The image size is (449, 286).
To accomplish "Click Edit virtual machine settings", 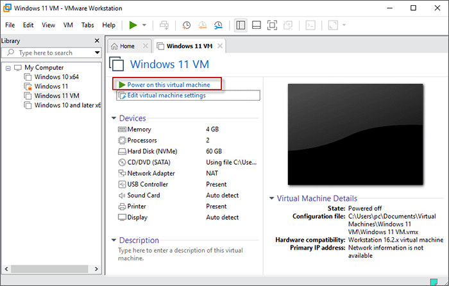I will 166,96.
